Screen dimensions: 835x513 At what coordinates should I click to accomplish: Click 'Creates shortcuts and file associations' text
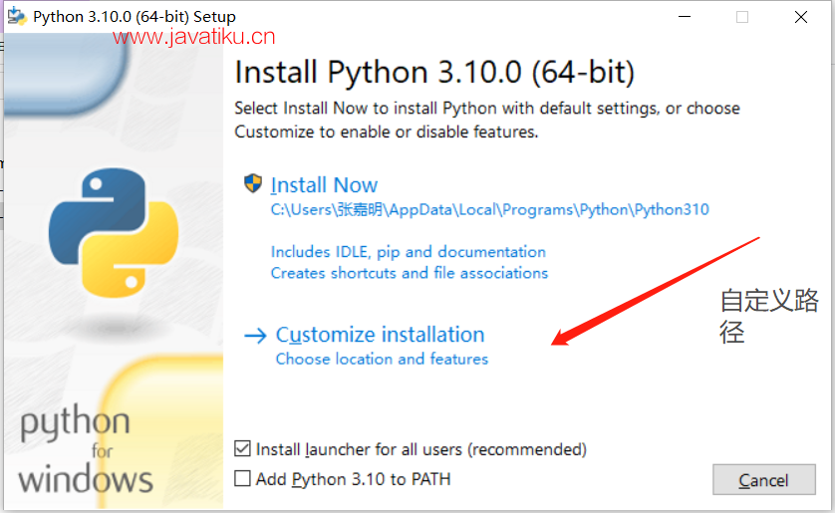[409, 273]
